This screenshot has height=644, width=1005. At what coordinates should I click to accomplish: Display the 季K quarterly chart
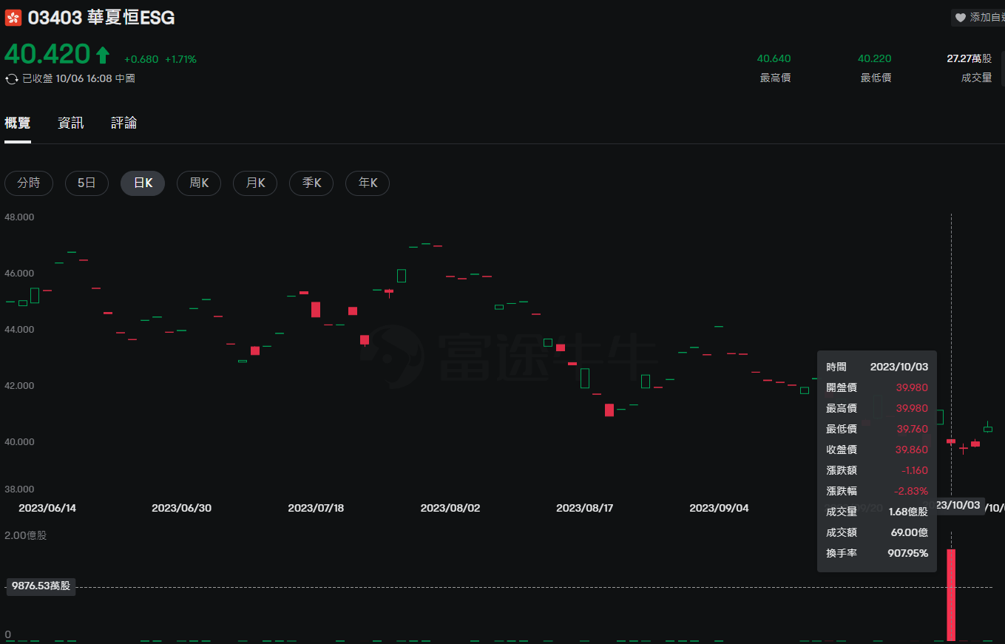point(311,183)
